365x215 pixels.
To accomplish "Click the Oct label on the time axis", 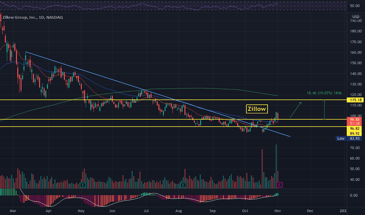I will [245, 211].
